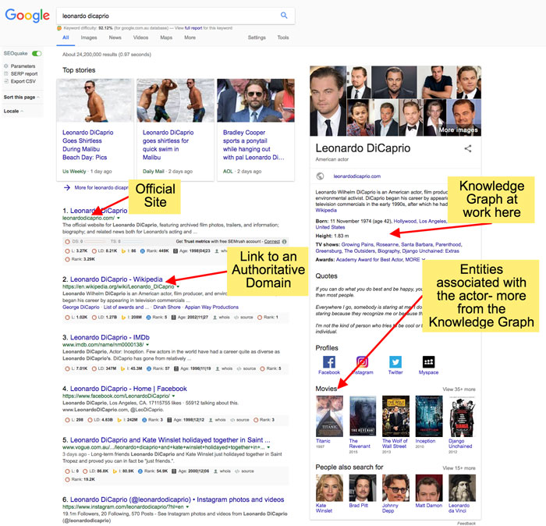Open search Tools menu

click(282, 37)
